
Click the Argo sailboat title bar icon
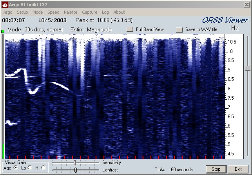point(5,5)
